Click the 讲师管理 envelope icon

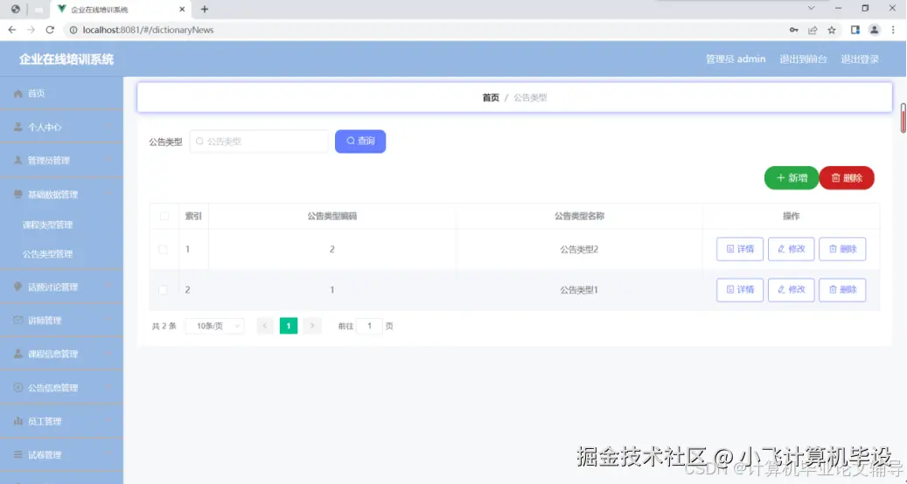(18, 320)
